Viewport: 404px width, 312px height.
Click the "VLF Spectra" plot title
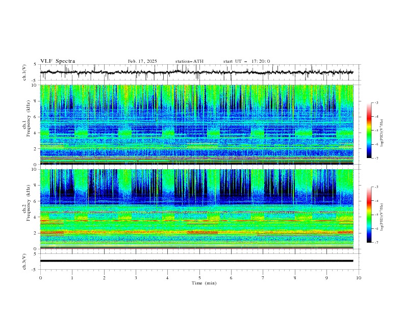point(58,61)
